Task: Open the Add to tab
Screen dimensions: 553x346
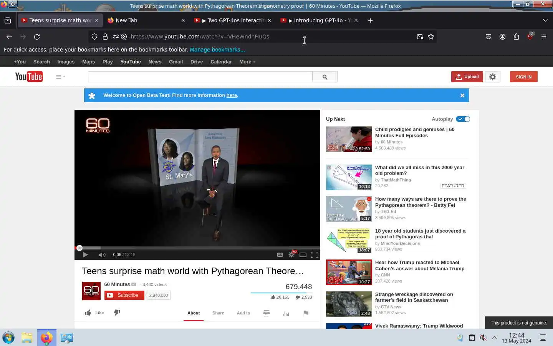Action: (x=243, y=313)
